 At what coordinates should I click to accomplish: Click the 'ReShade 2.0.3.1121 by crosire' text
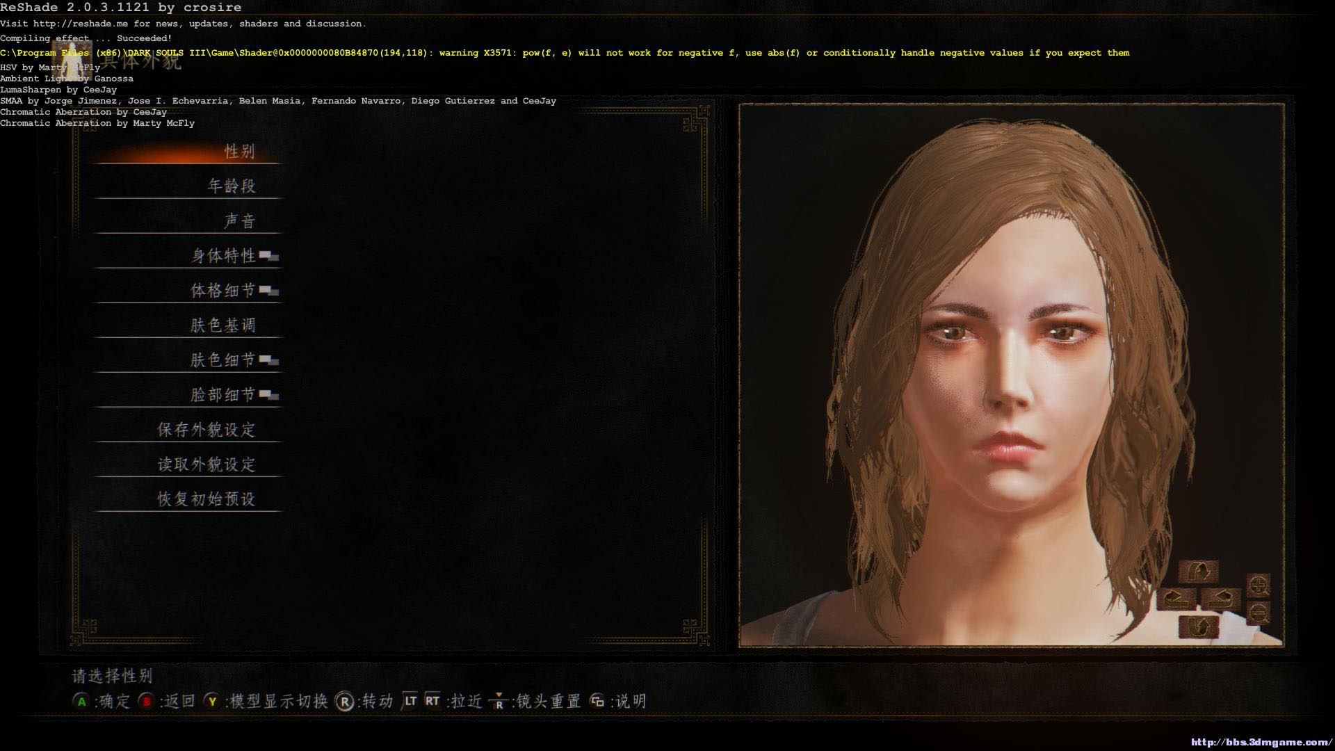pyautogui.click(x=121, y=8)
